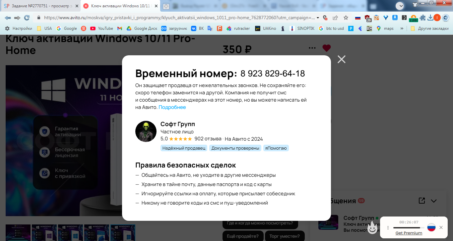Open the YouTube bookmark
The image size is (453, 241).
click(x=102, y=28)
